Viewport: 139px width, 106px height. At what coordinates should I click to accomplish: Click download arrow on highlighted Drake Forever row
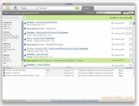(x=25, y=61)
